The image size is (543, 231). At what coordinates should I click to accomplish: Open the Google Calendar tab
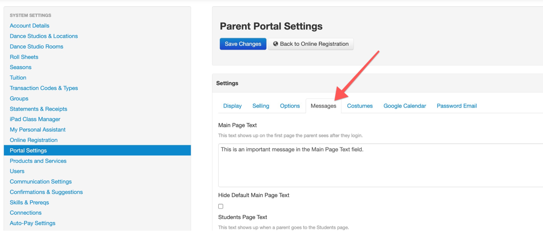405,106
